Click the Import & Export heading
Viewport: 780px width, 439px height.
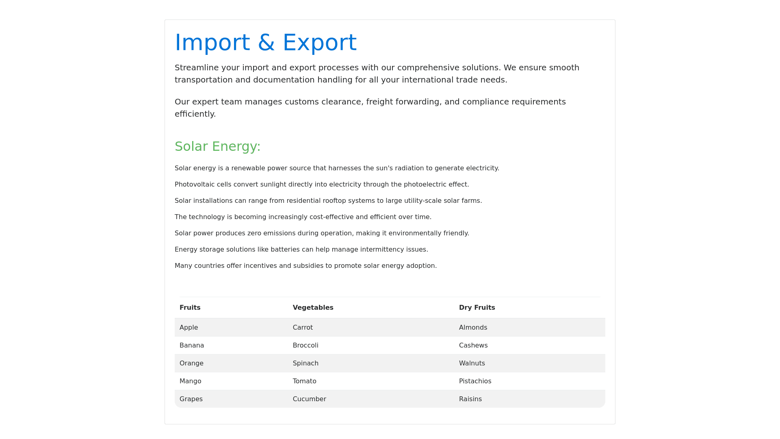click(266, 42)
